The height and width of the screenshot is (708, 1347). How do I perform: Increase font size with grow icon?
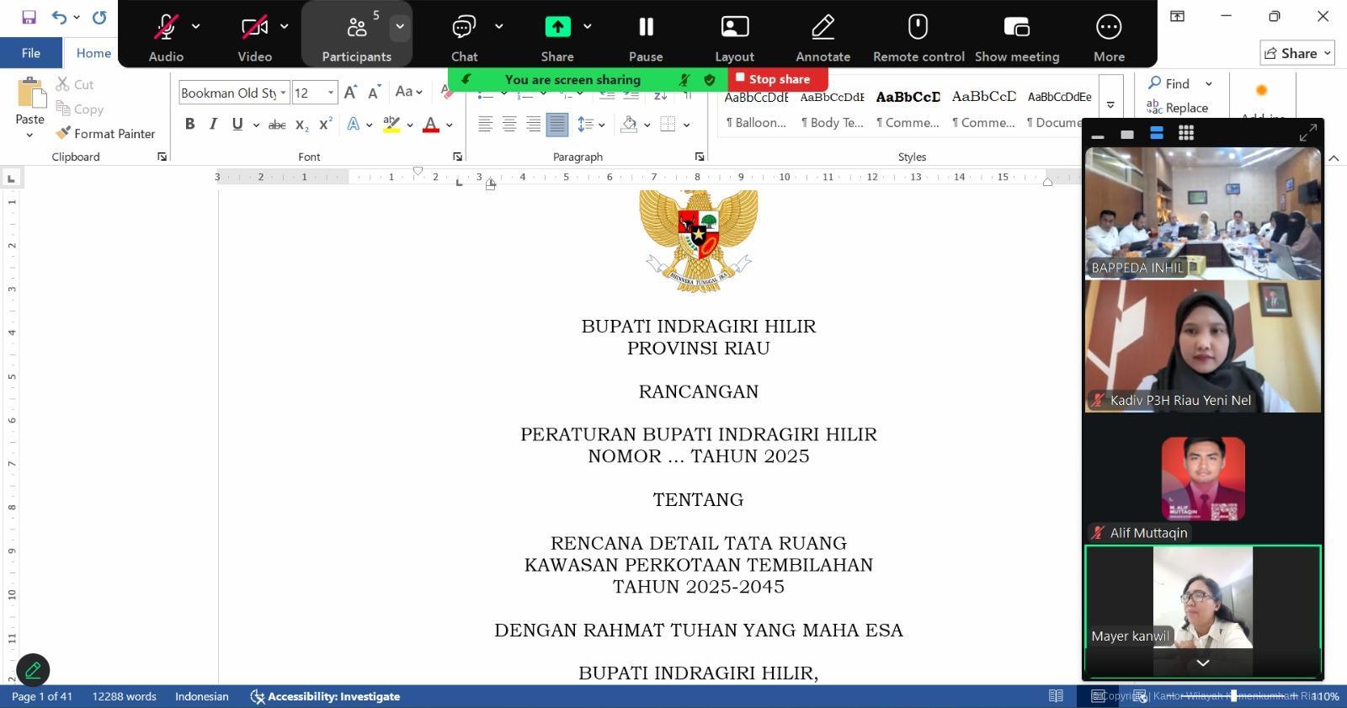pyautogui.click(x=351, y=93)
